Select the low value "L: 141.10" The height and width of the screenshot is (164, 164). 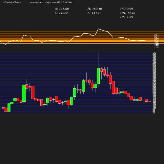coord(94,13)
